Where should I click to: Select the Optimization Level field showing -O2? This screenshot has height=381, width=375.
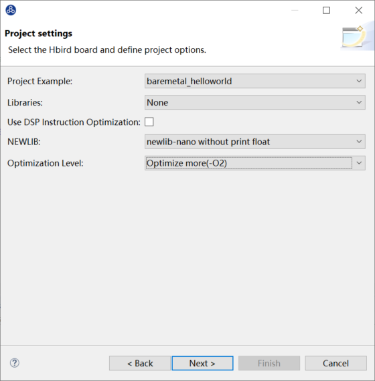[255, 163]
